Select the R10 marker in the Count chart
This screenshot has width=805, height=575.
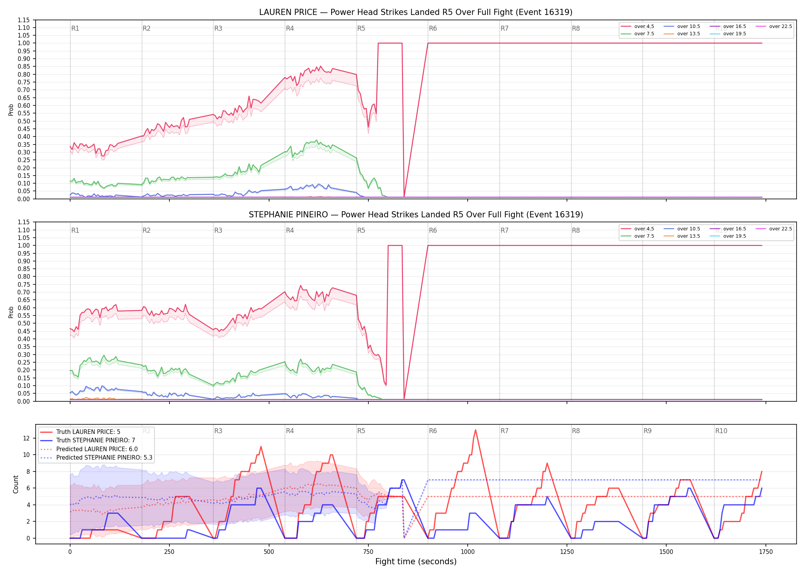tap(721, 431)
